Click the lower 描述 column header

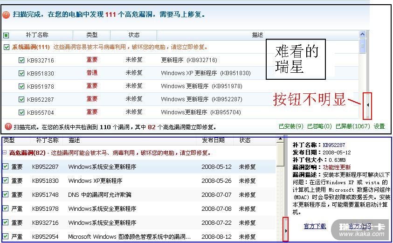tap(75, 140)
